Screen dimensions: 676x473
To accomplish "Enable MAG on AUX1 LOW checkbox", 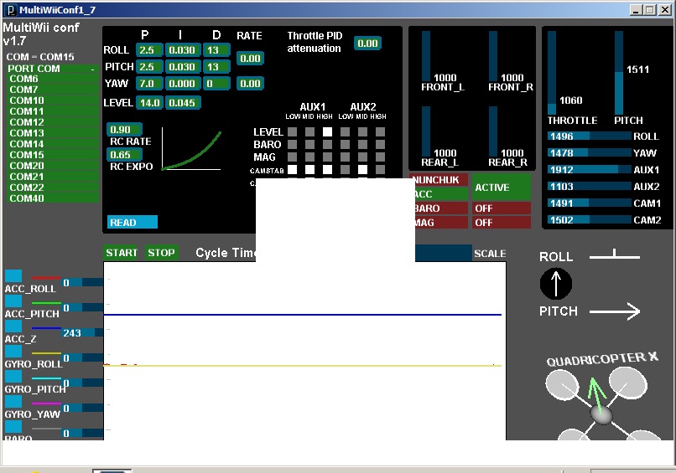I will click(x=292, y=157).
